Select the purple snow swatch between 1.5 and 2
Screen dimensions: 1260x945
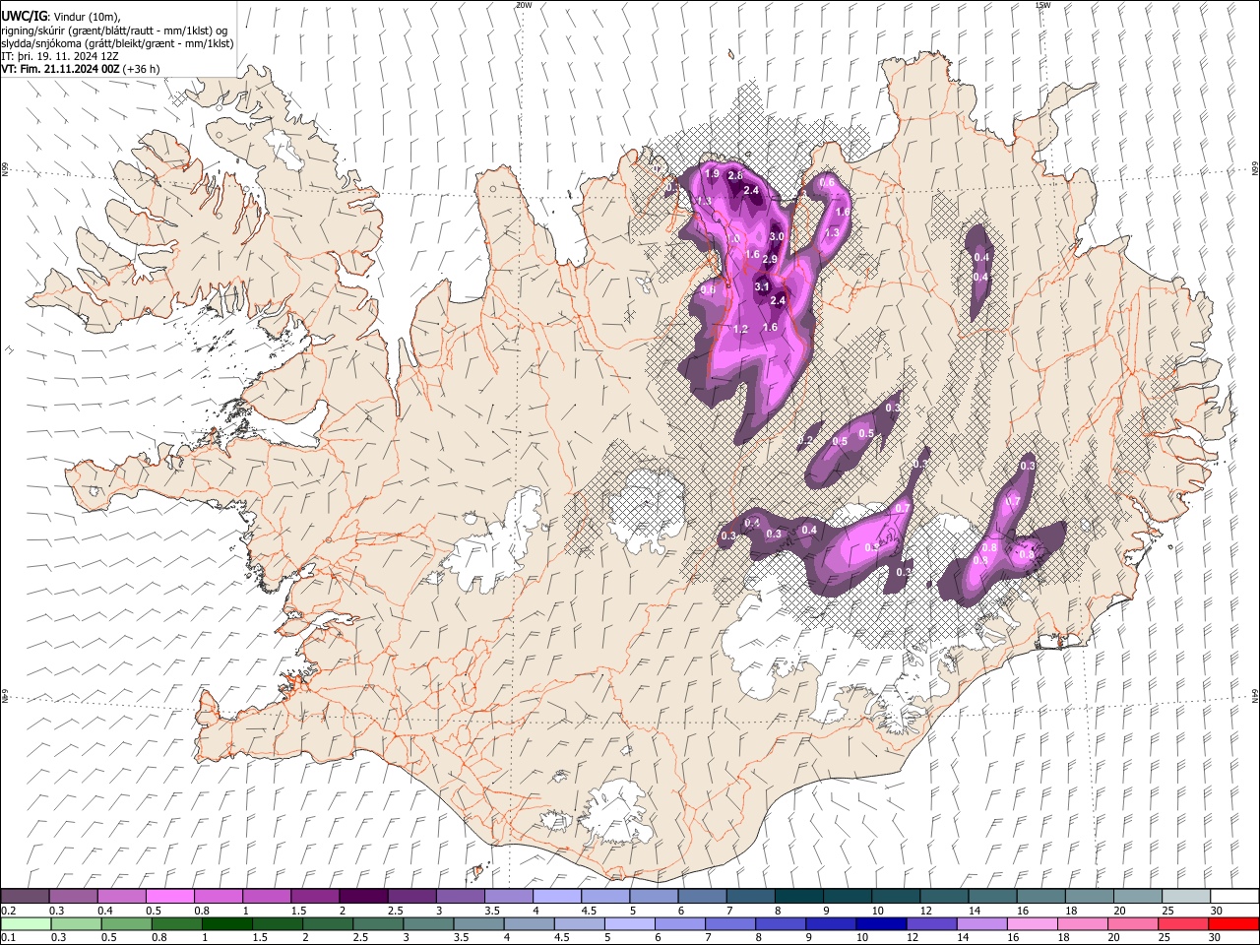314,896
